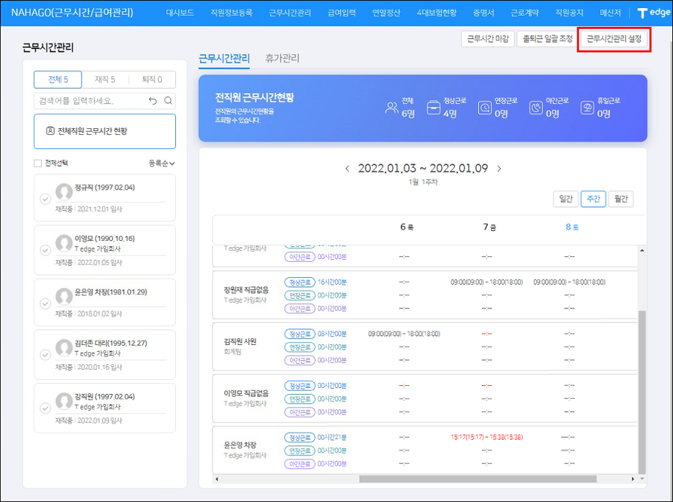Screen dimensions: 673x502
Task: Click the icon beside 전체직원 근무시간 현황
Action: pos(50,130)
